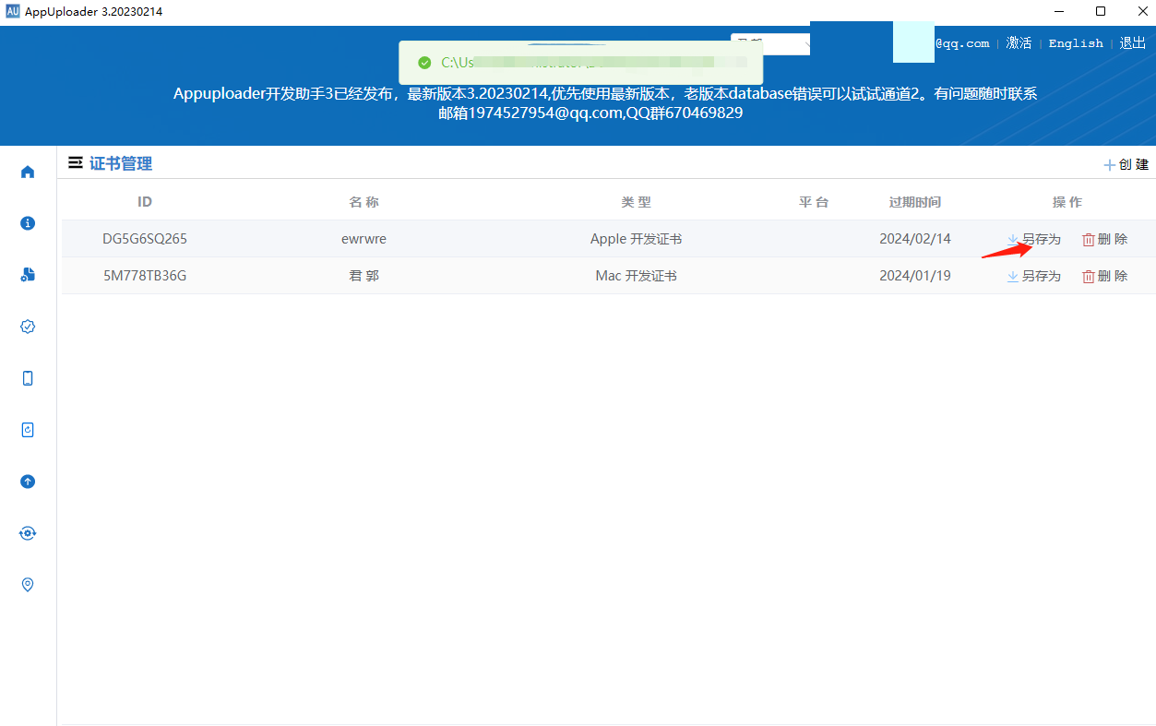Image resolution: width=1156 pixels, height=726 pixels.
Task: Open the home icon in sidebar
Action: (28, 172)
